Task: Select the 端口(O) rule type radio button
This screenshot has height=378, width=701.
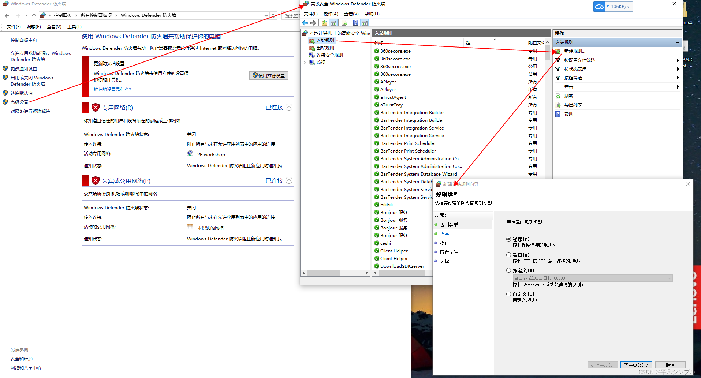Action: tap(508, 255)
